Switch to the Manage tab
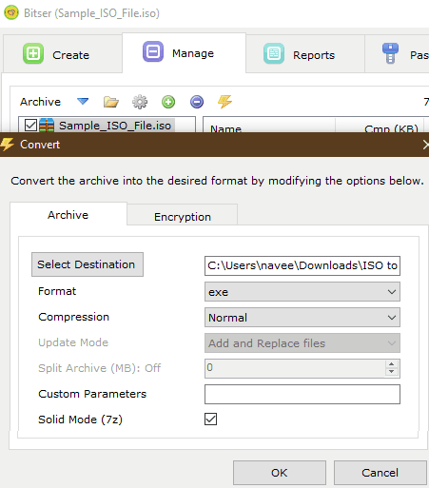 [x=184, y=52]
